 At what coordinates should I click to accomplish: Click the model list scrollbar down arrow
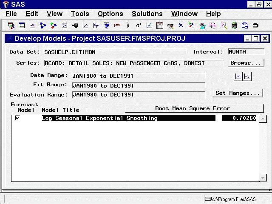pos(263,178)
